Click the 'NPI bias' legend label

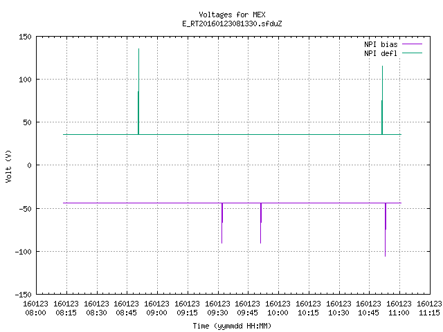381,44
